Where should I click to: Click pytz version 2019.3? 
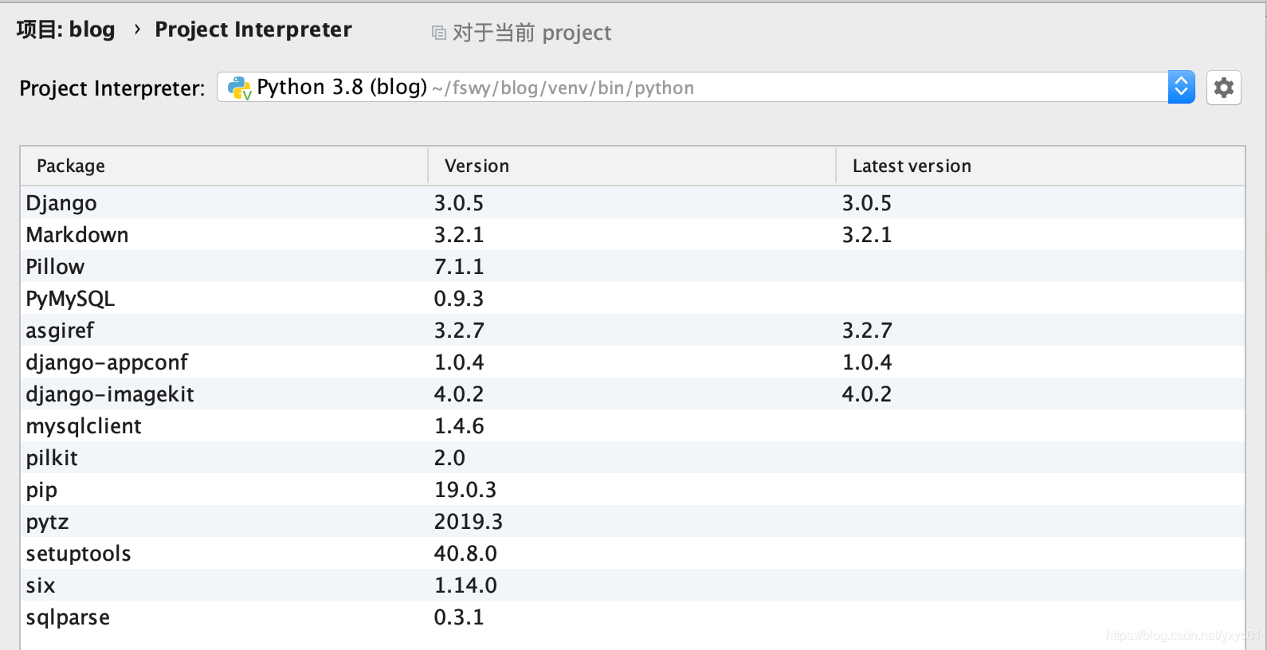(469, 522)
